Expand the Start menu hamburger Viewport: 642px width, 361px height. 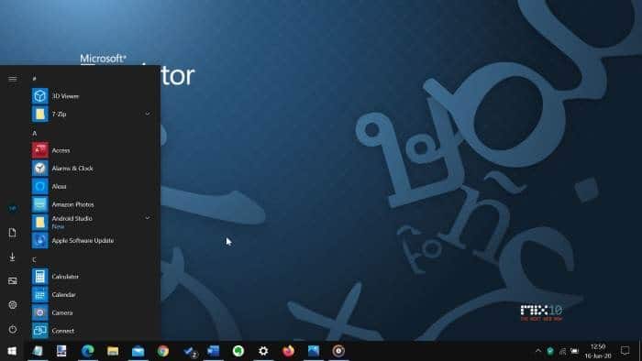pos(13,79)
